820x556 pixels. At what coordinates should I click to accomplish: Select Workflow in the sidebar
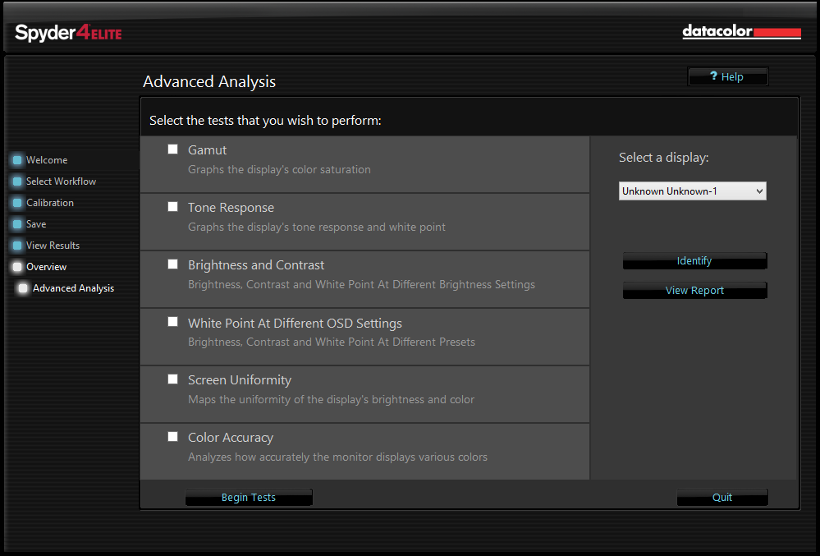61,181
